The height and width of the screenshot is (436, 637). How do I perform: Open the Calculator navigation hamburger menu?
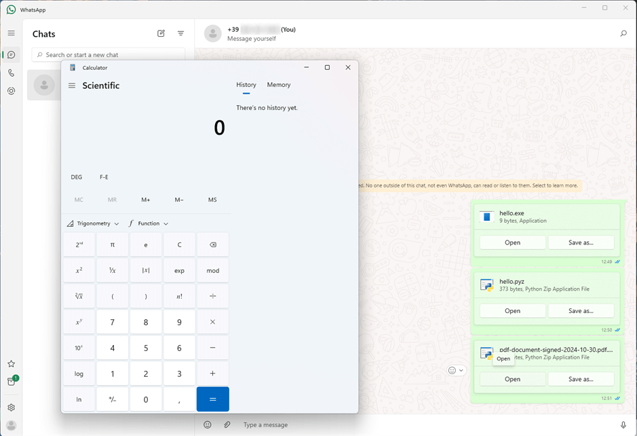coord(72,86)
